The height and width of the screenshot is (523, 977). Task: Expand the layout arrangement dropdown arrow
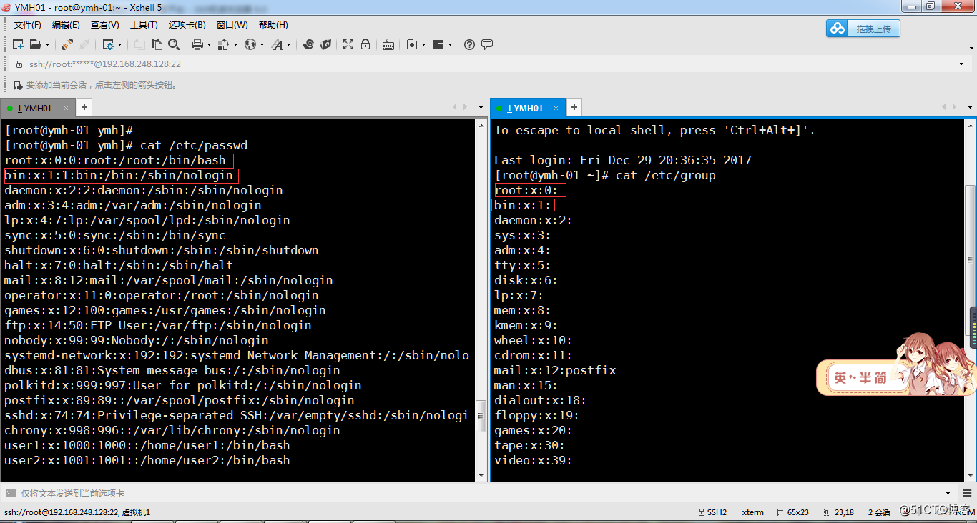(x=450, y=44)
